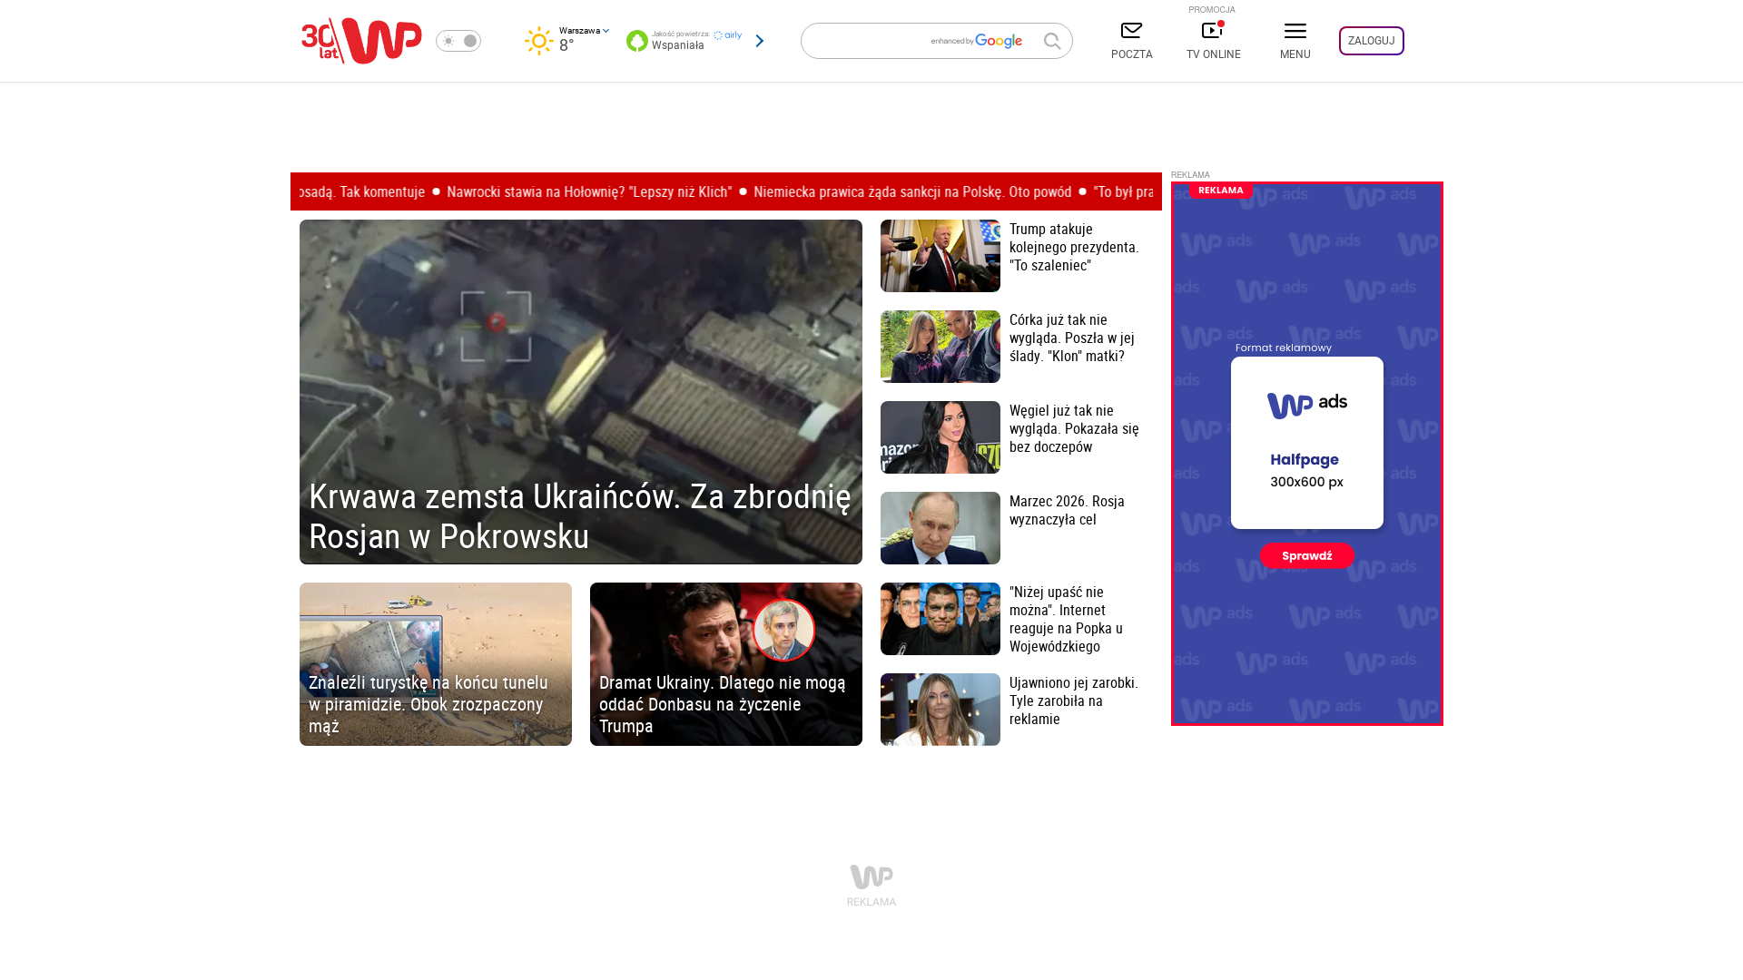
Task: Open the Trump atakuje kolejnego prezydenta article
Action: point(1074,247)
